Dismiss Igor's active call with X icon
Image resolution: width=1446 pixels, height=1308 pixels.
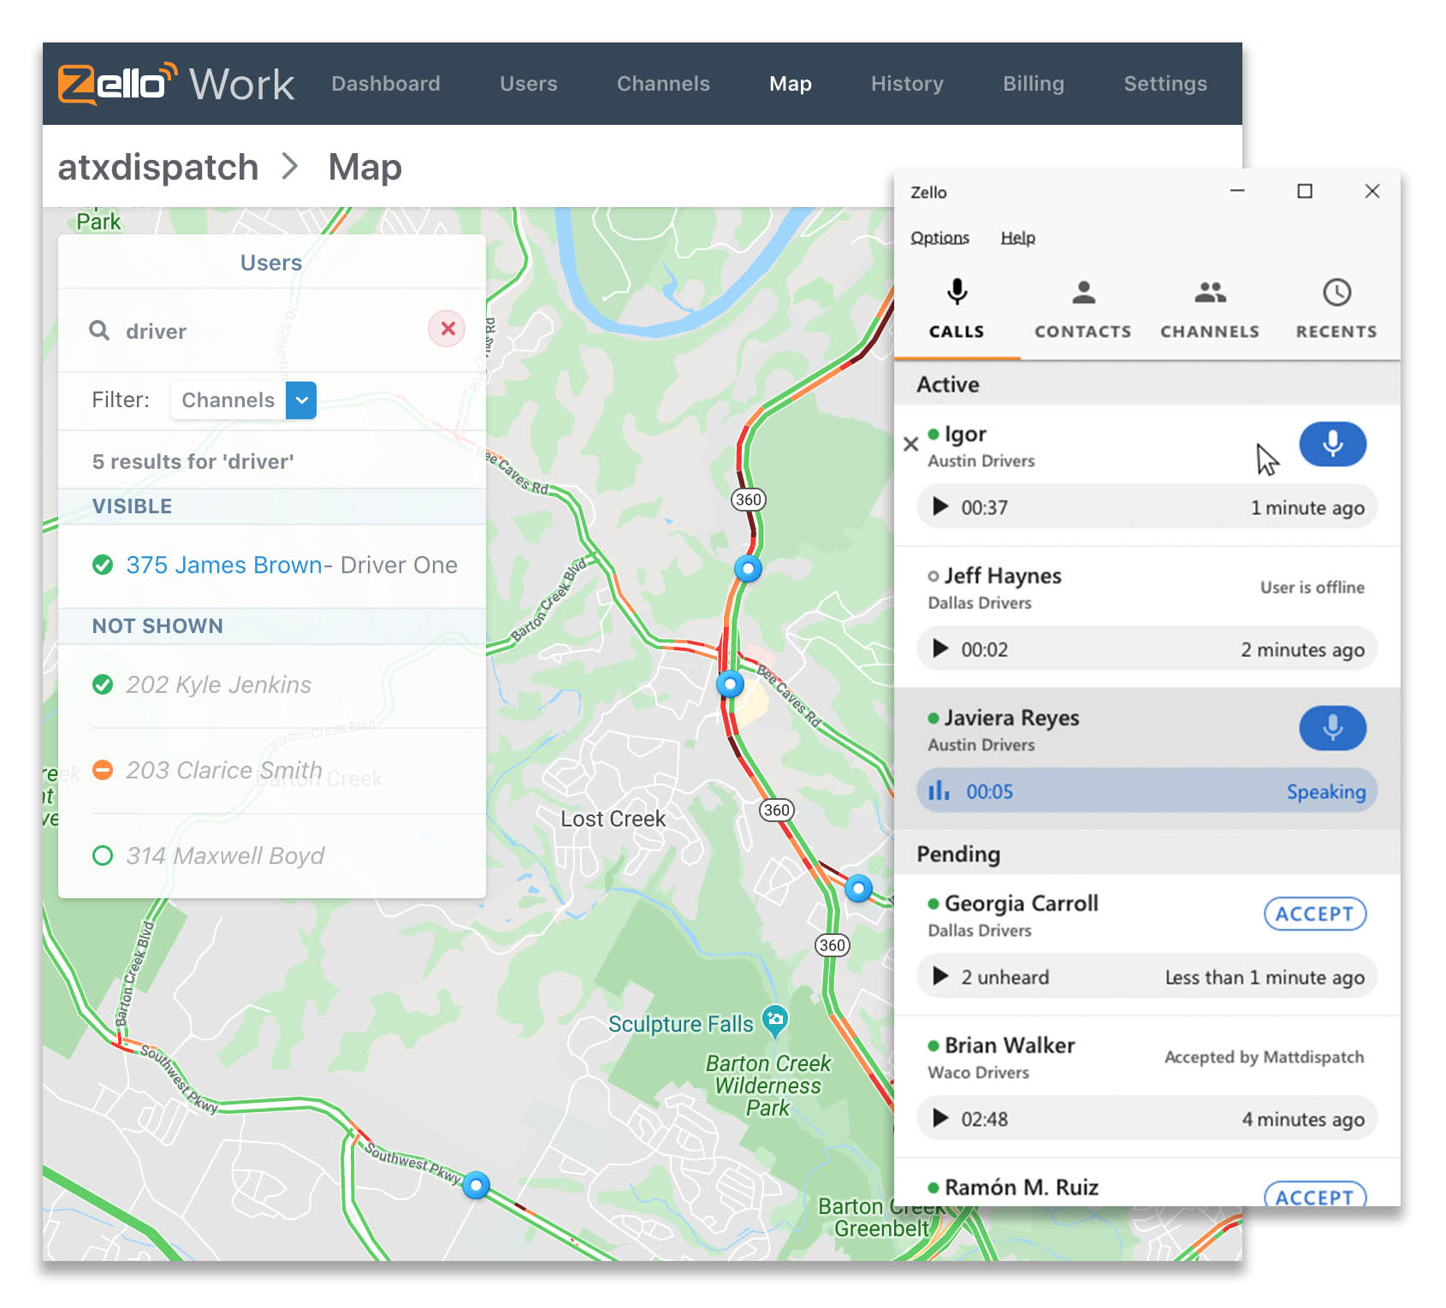[910, 444]
